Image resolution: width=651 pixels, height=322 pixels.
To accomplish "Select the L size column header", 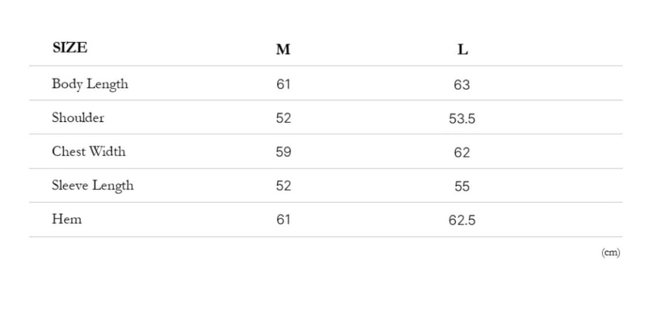I will coord(462,50).
